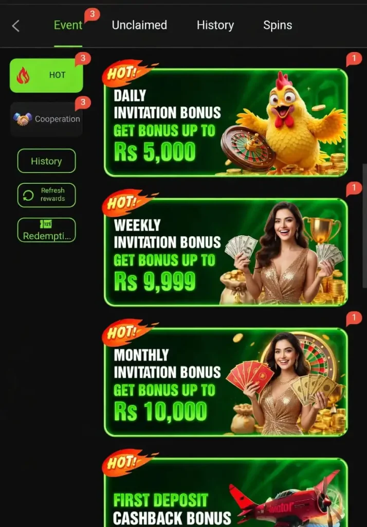The height and width of the screenshot is (527, 367).
Task: Open the top History tab
Action: [x=215, y=25]
